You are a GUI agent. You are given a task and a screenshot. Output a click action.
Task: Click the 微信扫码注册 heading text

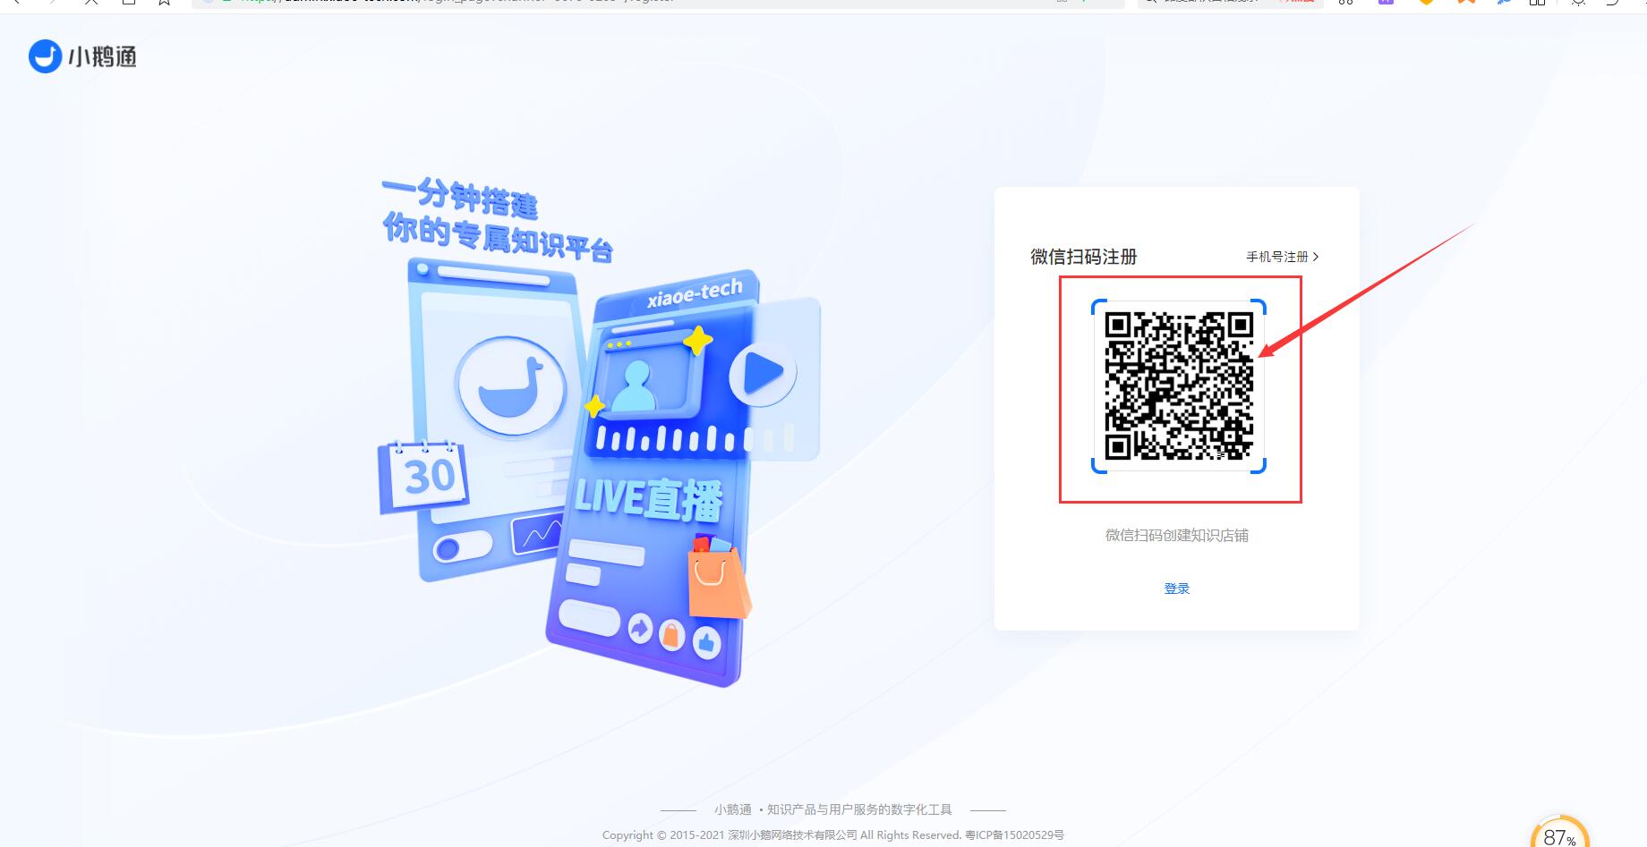pyautogui.click(x=1083, y=257)
